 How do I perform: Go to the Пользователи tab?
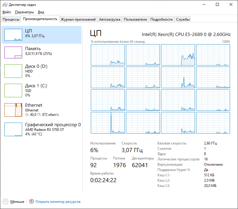pyautogui.click(x=135, y=19)
